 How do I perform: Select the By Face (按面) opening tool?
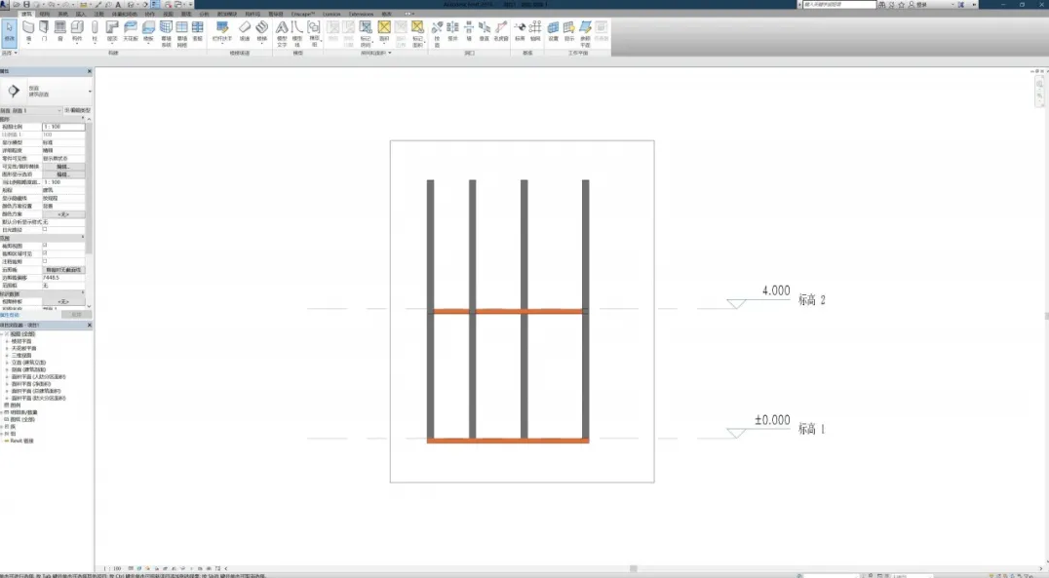point(437,33)
